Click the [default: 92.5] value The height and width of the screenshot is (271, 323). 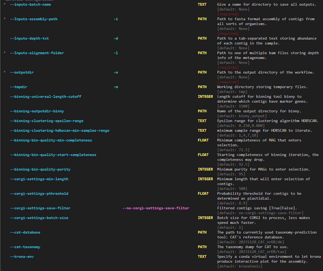[x=233, y=165]
